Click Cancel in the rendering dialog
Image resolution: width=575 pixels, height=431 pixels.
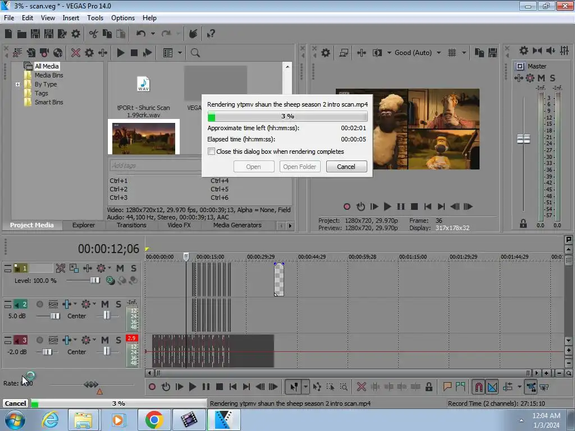[x=346, y=166]
